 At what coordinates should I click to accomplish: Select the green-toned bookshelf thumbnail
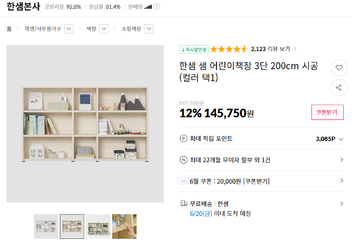click(98, 226)
